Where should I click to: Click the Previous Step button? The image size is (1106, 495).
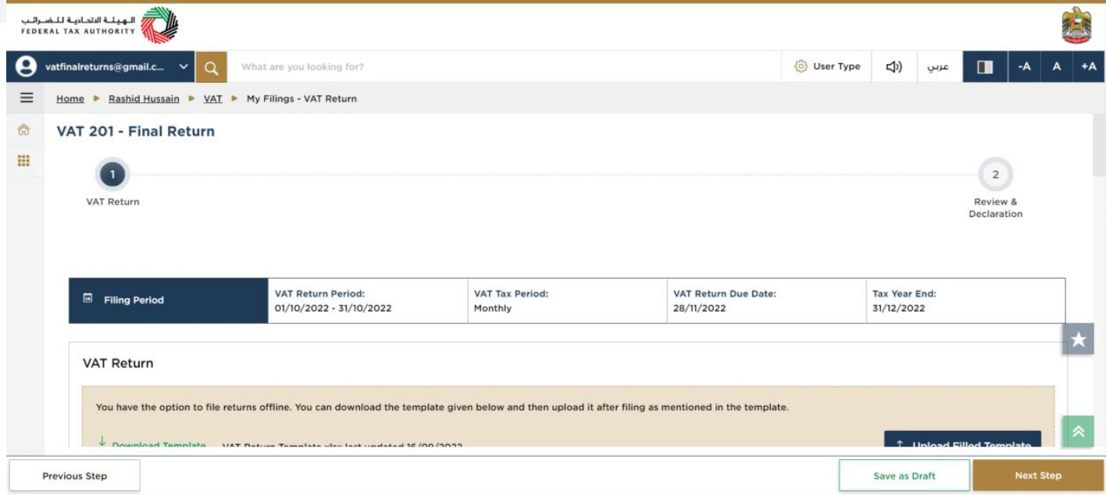pos(75,475)
